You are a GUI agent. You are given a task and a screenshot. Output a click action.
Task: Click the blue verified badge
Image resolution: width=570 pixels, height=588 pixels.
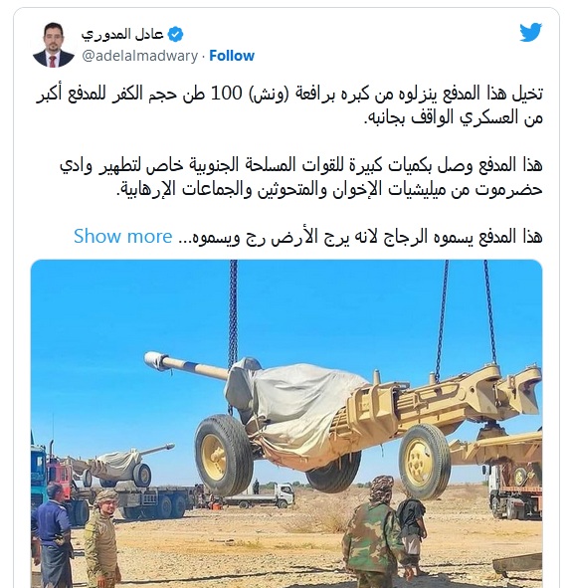pyautogui.click(x=175, y=35)
